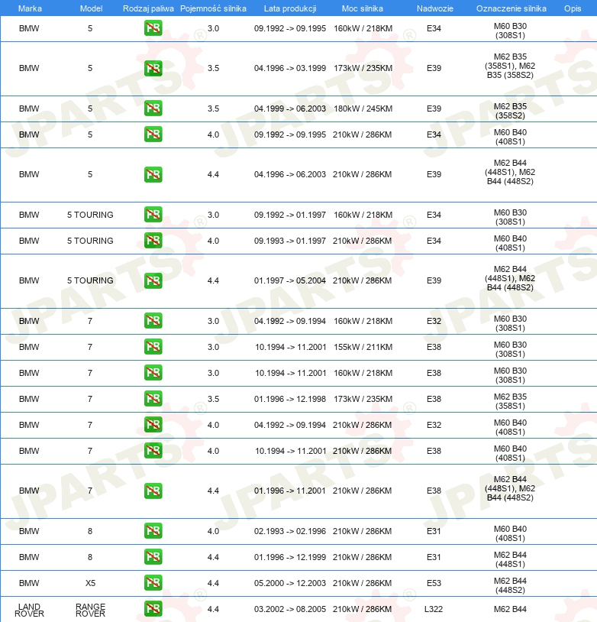This screenshot has height=622, width=597.
Task: Click fuel icon in the 173kW / 235KM E39 row
Action: 153,68
